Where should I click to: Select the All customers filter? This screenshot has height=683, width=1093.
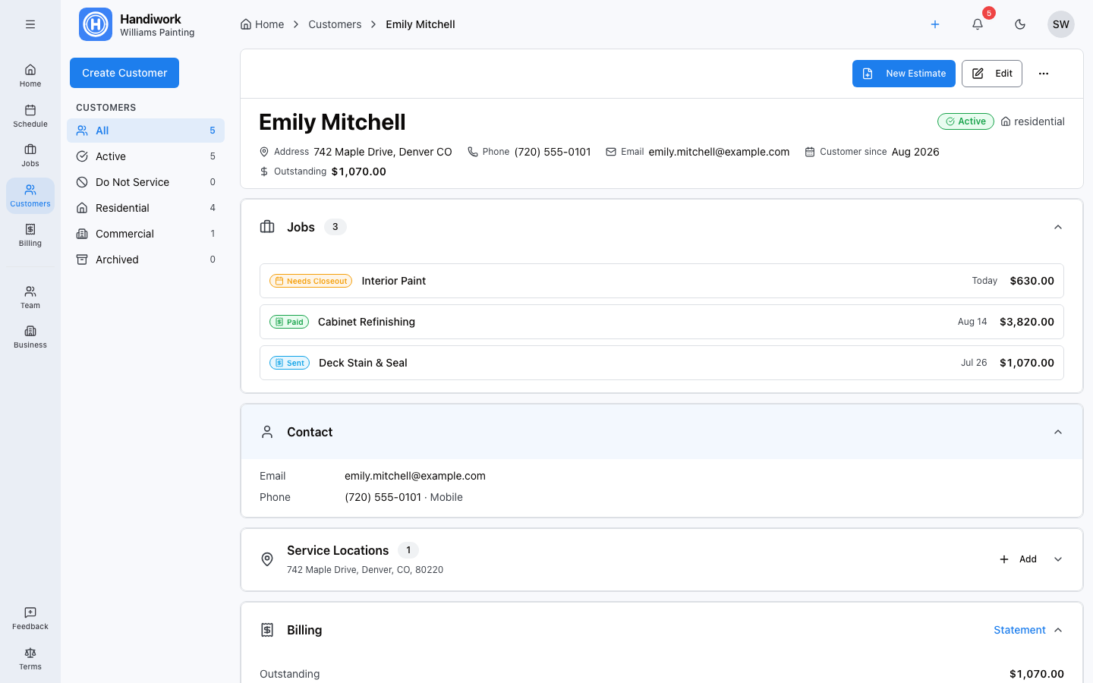pyautogui.click(x=146, y=131)
